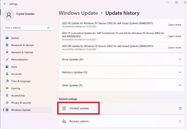Click Learn more for 2021-09 20H2 update
187x129 pixels.
[x=175, y=48]
